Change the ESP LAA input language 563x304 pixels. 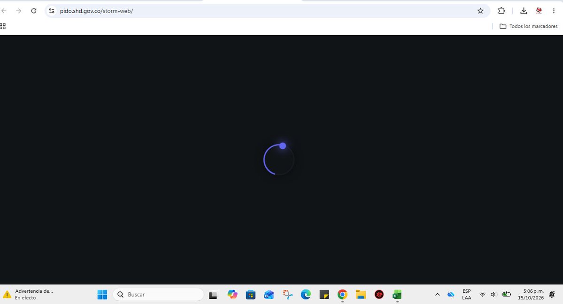(467, 294)
